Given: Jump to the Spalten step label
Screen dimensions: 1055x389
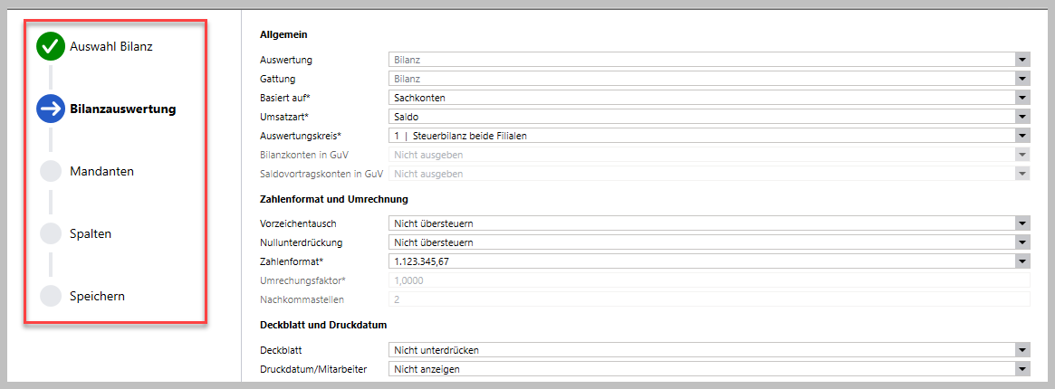Looking at the screenshot, I should tap(91, 233).
